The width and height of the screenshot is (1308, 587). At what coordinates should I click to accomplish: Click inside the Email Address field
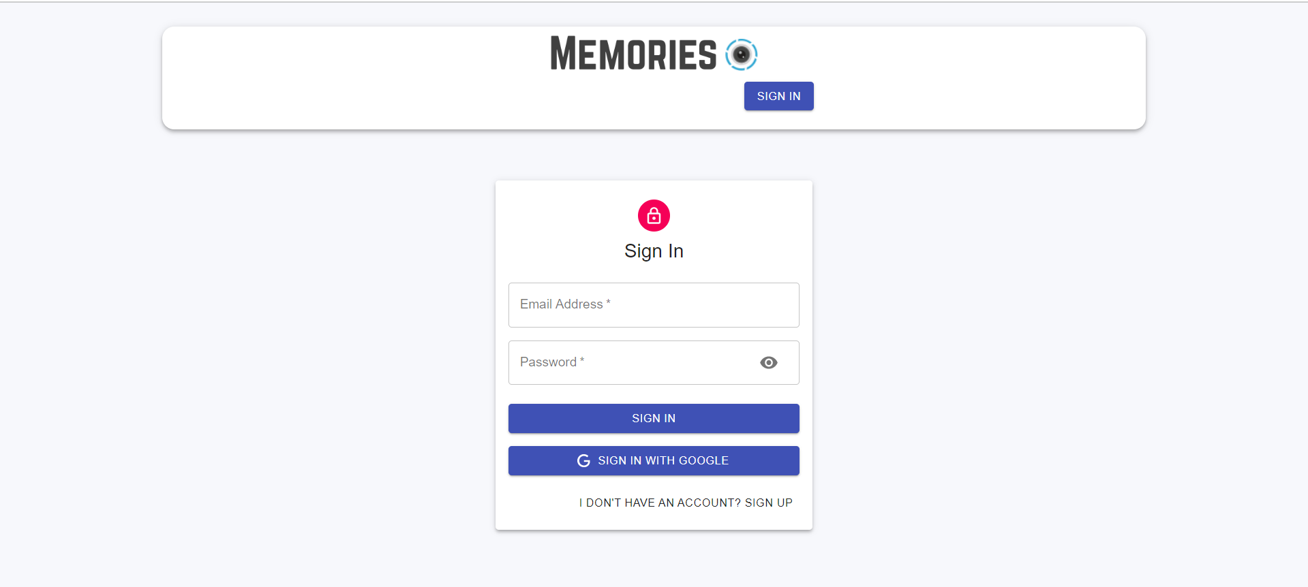pyautogui.click(x=653, y=304)
